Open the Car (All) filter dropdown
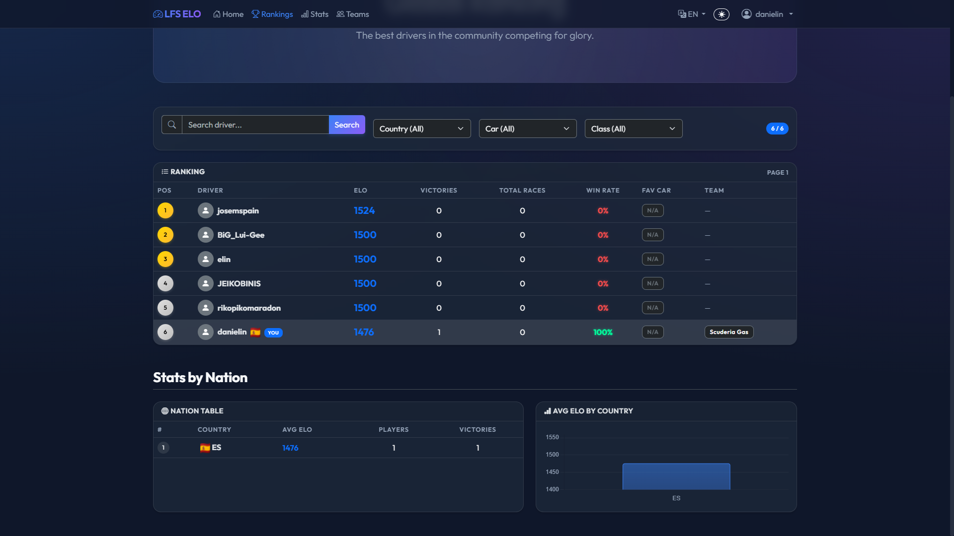This screenshot has height=536, width=954. [527, 129]
